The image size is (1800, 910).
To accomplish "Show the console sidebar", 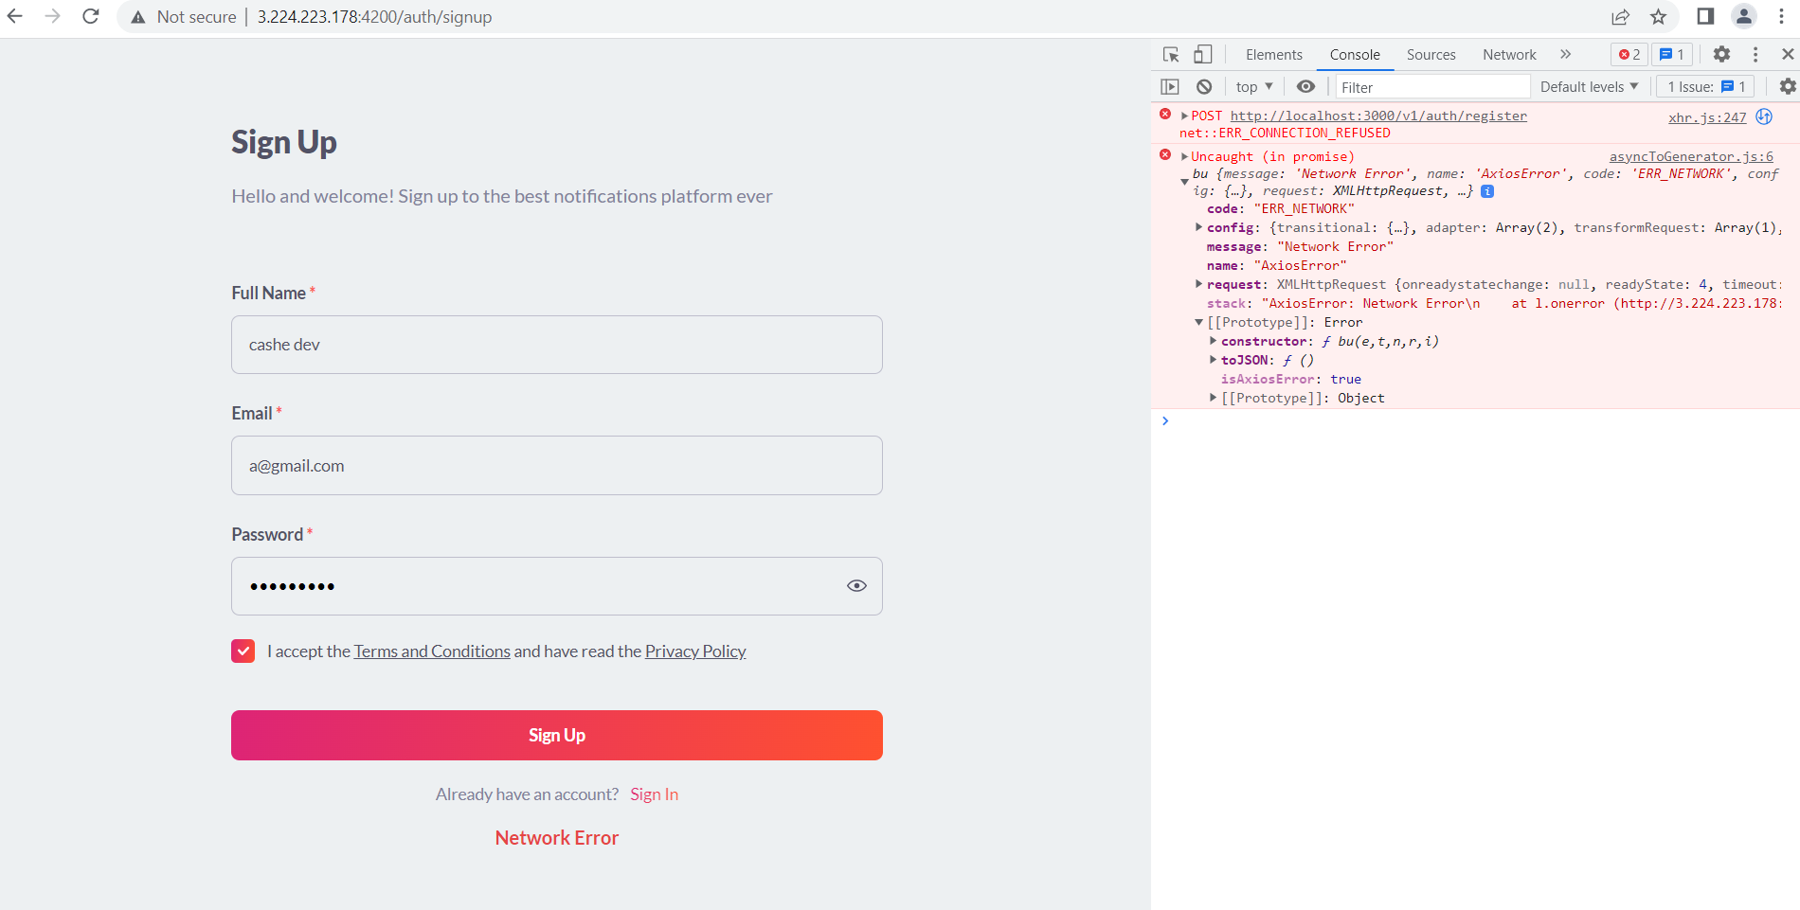I will [1170, 86].
